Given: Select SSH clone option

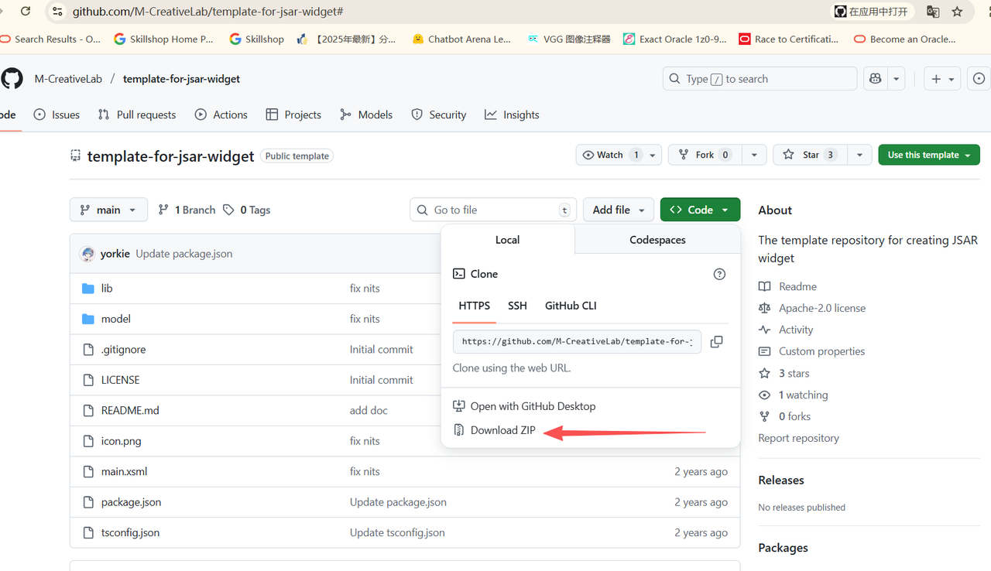Looking at the screenshot, I should tap(517, 306).
